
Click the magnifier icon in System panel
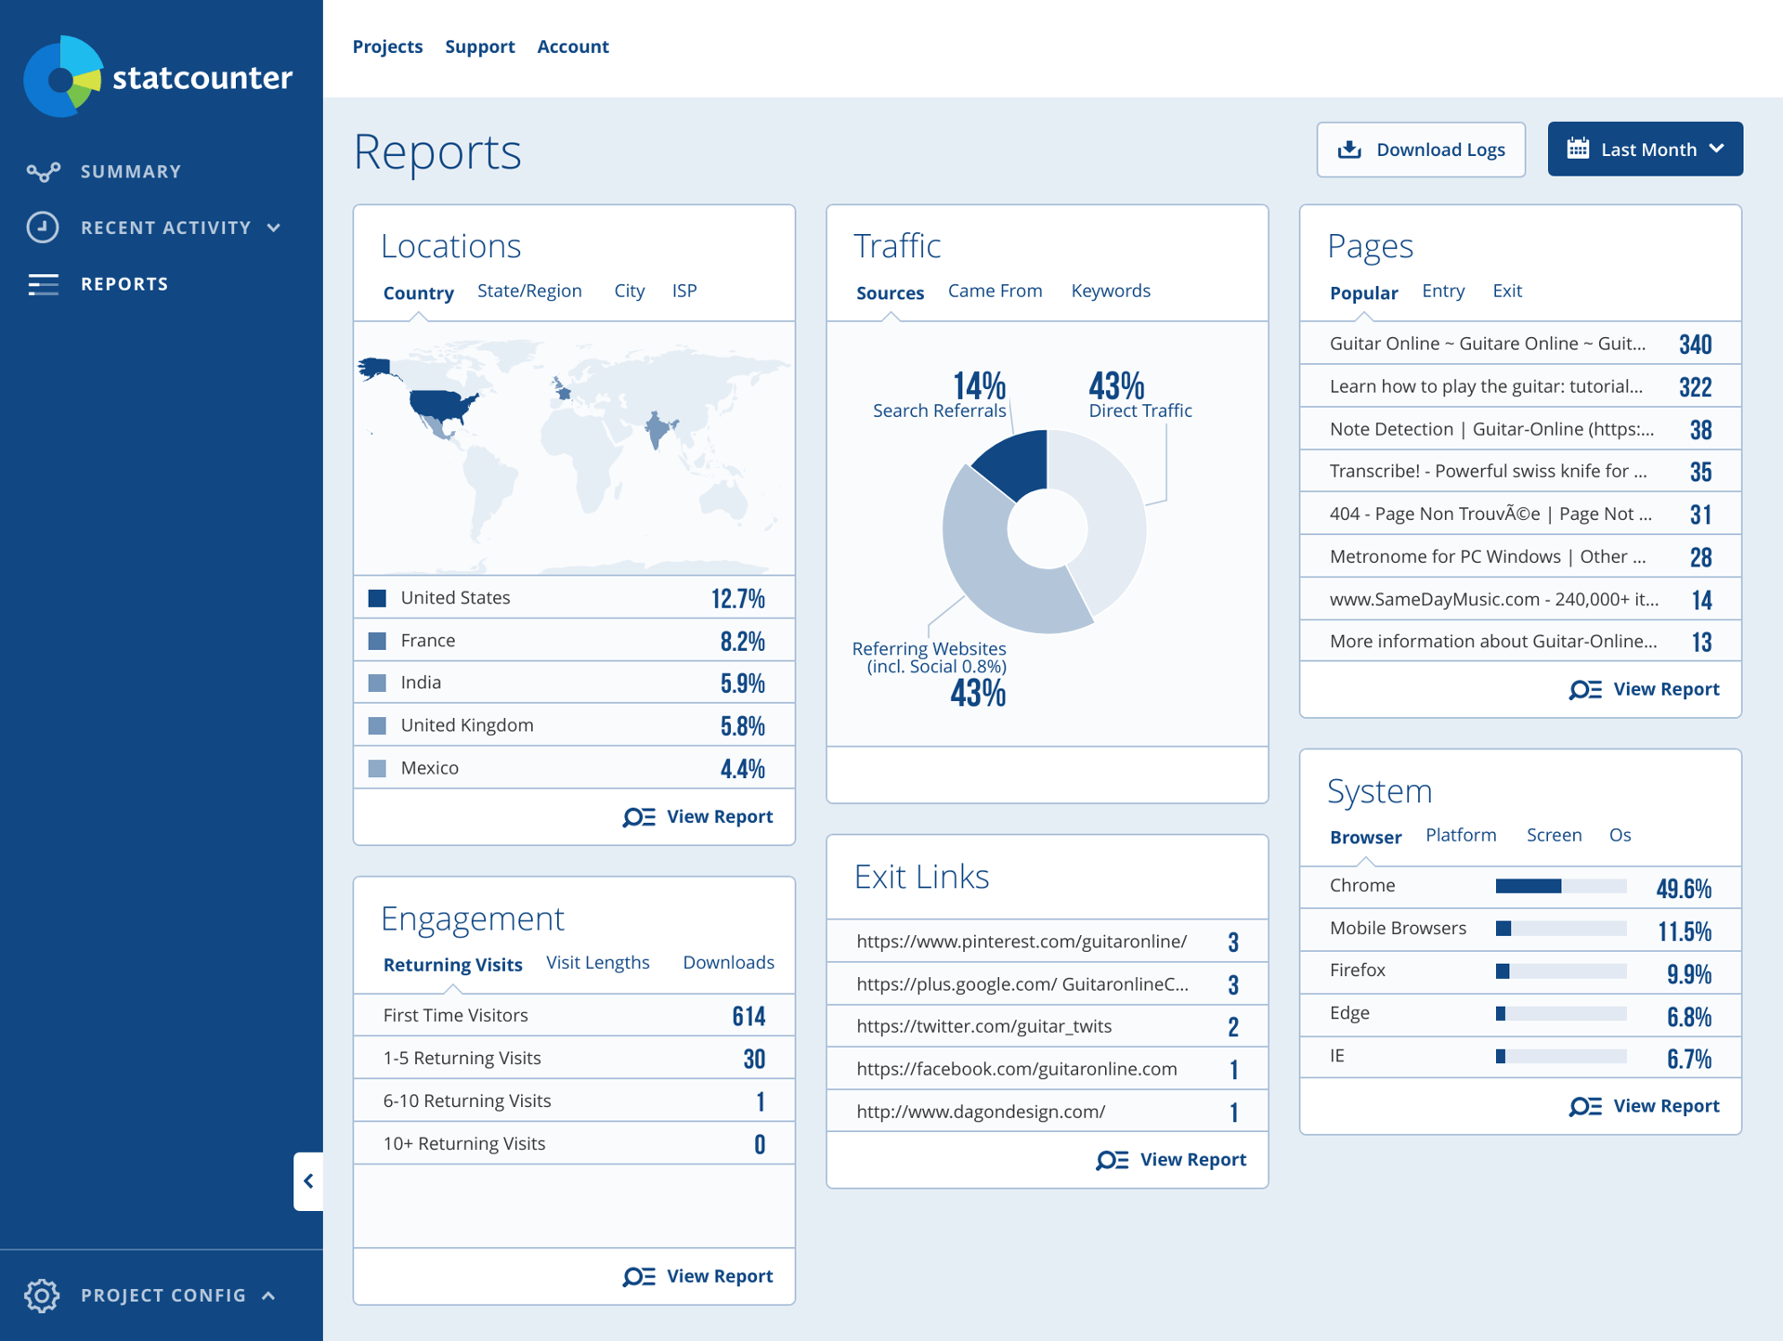point(1585,1106)
